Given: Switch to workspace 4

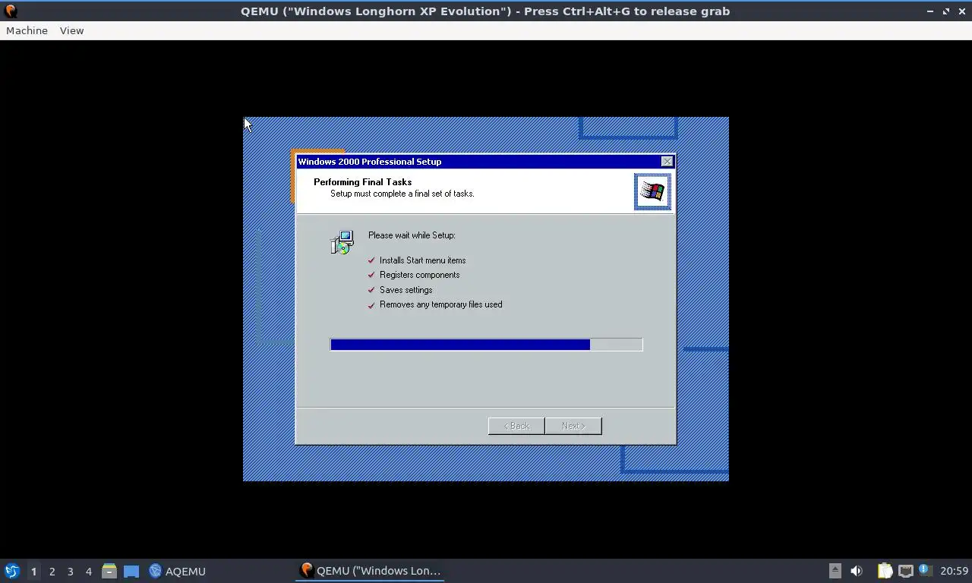Looking at the screenshot, I should [x=88, y=571].
